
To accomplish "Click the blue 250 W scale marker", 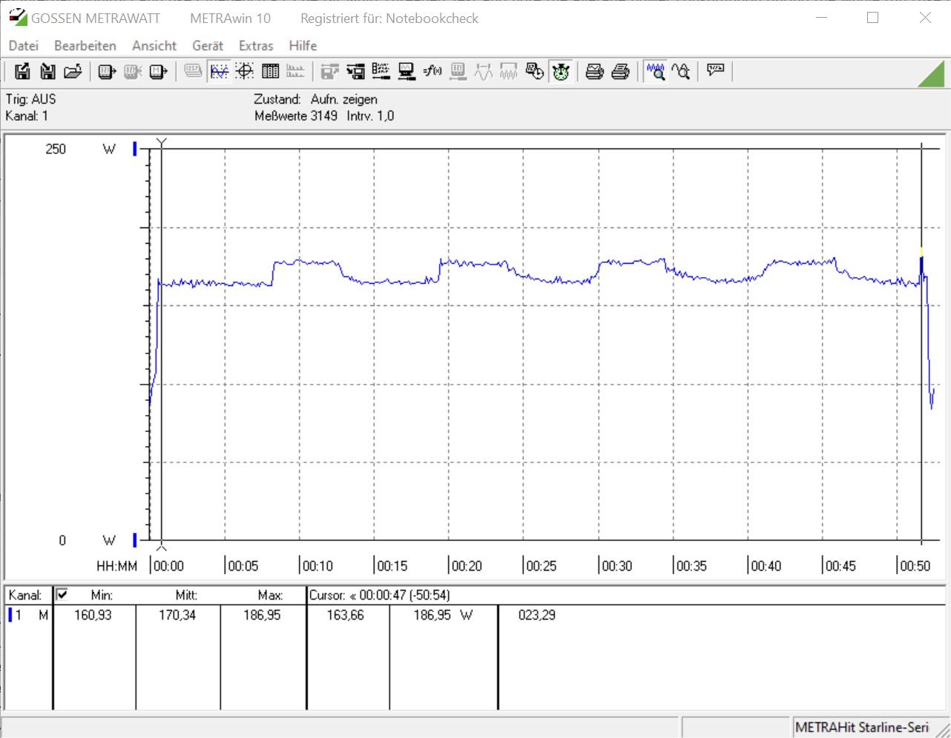I will coord(135,149).
